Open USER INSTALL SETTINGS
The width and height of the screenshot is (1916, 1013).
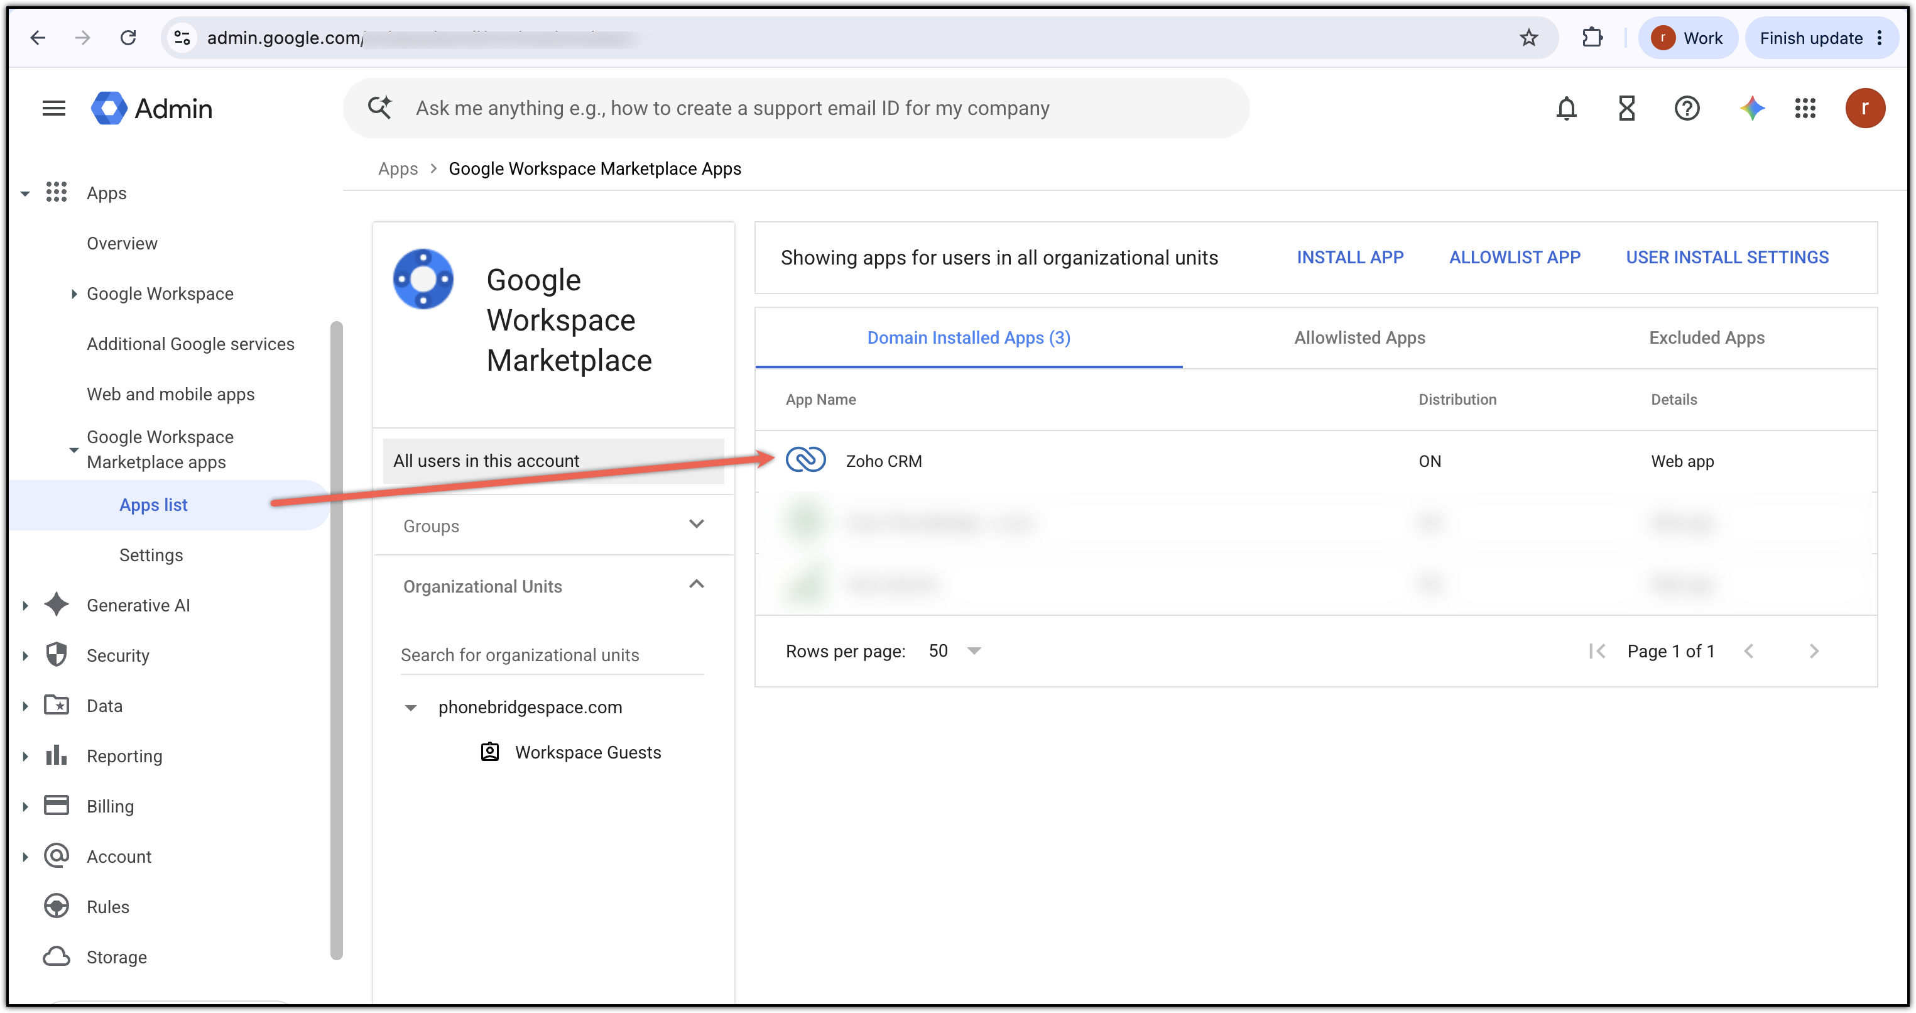click(x=1727, y=258)
